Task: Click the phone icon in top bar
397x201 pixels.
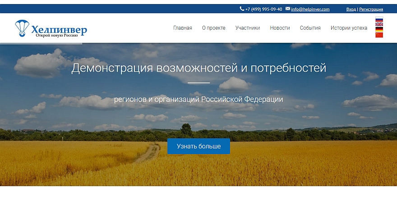Action: point(242,9)
